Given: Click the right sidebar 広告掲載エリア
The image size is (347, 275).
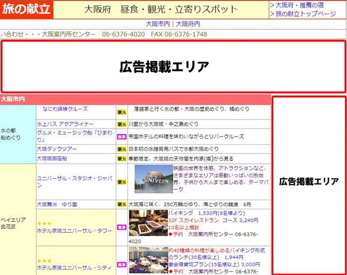Looking at the screenshot, I should (x=309, y=185).
